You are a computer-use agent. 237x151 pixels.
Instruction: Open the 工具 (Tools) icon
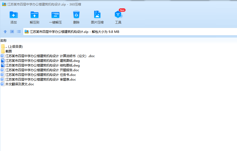click(x=118, y=15)
